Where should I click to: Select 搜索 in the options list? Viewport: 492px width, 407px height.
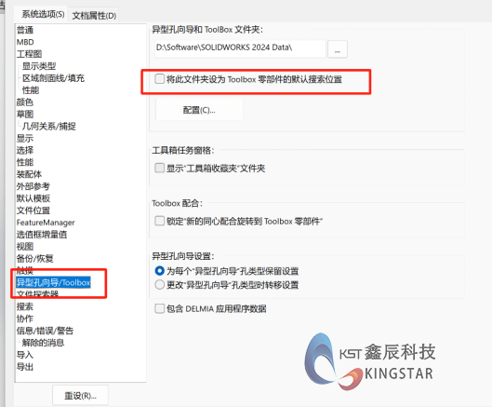pyautogui.click(x=25, y=306)
